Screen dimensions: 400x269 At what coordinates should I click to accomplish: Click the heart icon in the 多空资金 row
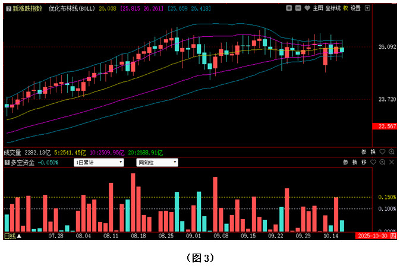pyautogui.click(x=373, y=162)
